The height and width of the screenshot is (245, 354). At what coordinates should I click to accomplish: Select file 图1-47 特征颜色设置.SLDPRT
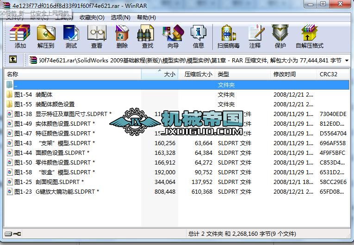click(x=55, y=133)
